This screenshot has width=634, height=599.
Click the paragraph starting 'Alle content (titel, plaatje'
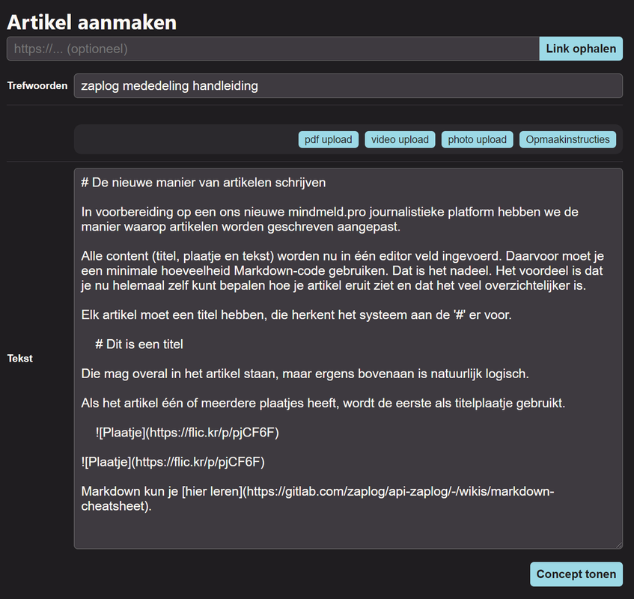click(343, 270)
